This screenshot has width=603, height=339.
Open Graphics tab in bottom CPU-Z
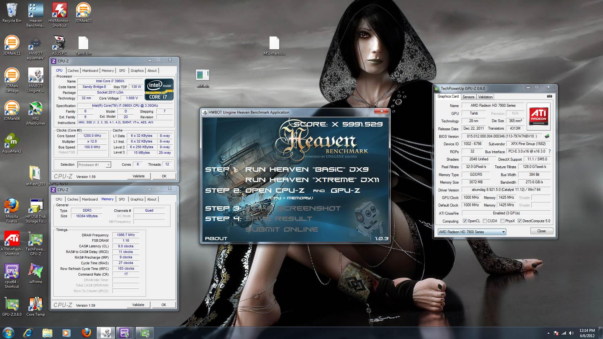click(137, 199)
